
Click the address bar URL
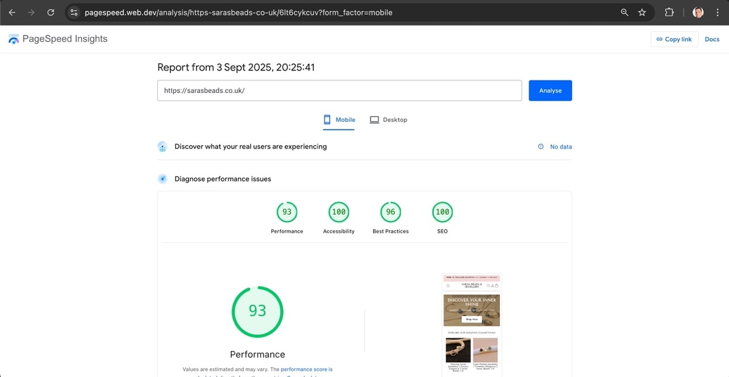(x=238, y=12)
